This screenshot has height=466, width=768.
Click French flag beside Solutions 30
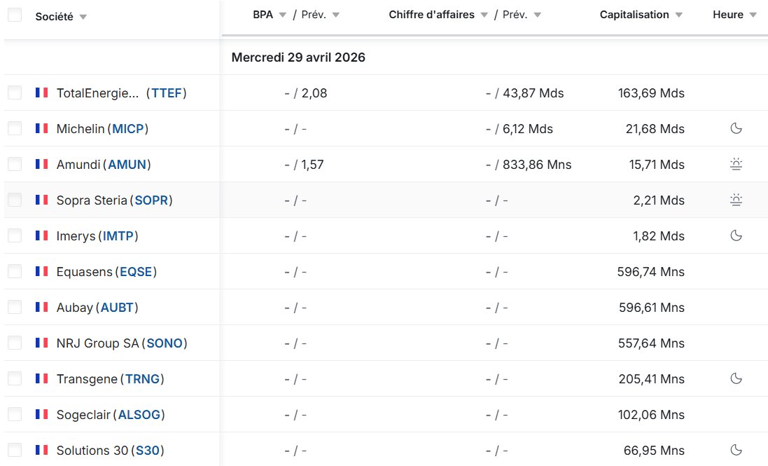(x=41, y=450)
